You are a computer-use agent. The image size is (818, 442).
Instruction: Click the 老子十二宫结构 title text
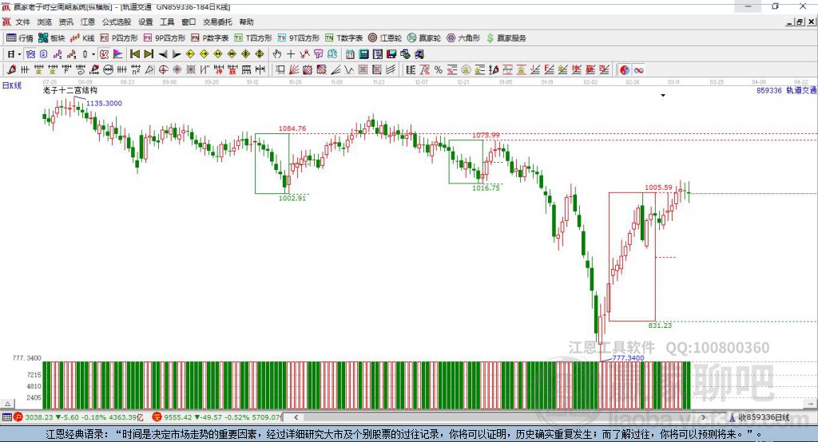70,90
